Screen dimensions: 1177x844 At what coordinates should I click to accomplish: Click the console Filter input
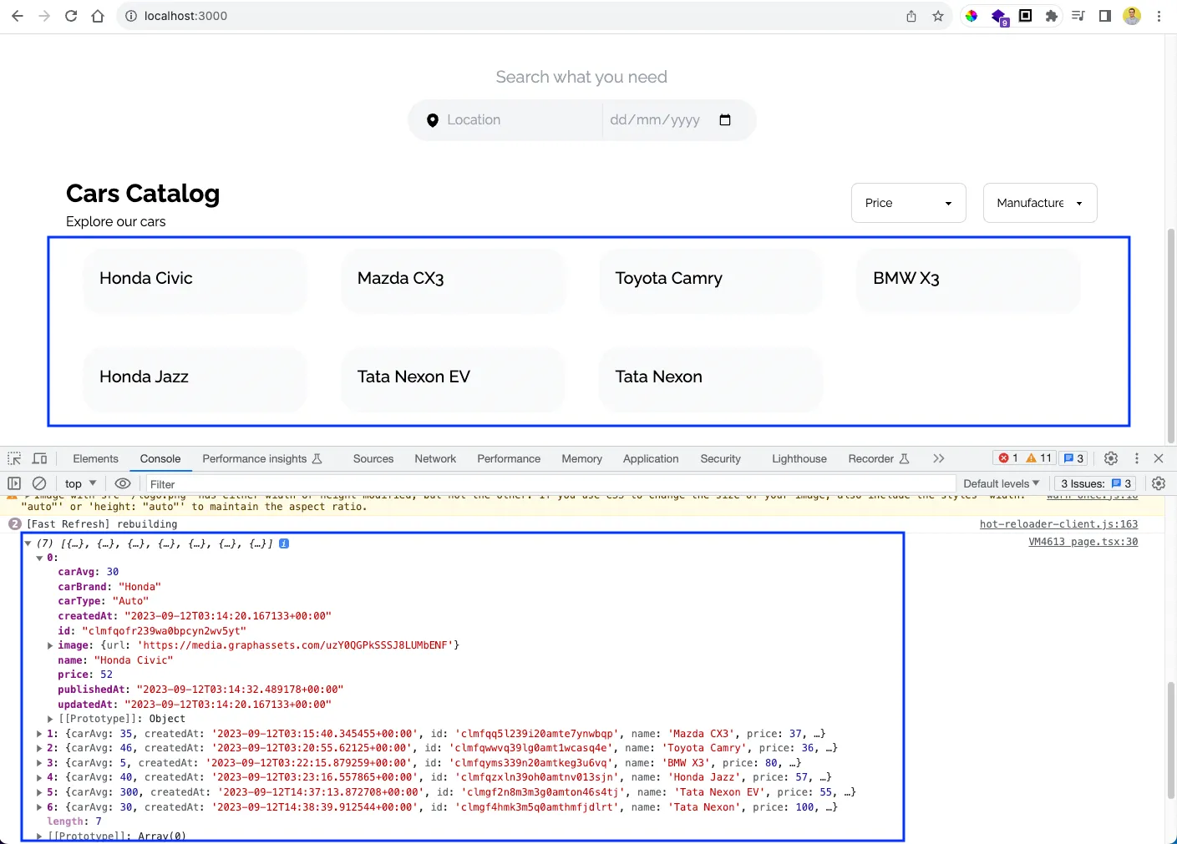pos(550,484)
